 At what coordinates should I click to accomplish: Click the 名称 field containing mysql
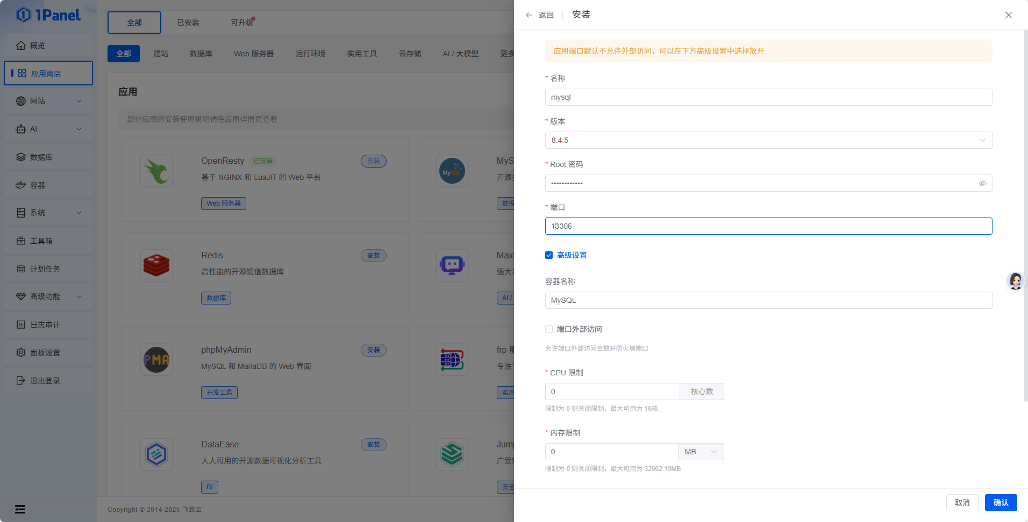click(768, 97)
